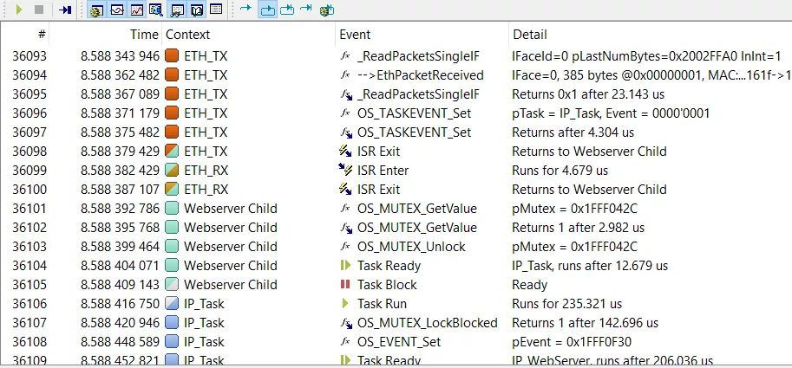Screen dimensions: 792x368
Task: Sort by the Detail column header
Action: pos(530,35)
